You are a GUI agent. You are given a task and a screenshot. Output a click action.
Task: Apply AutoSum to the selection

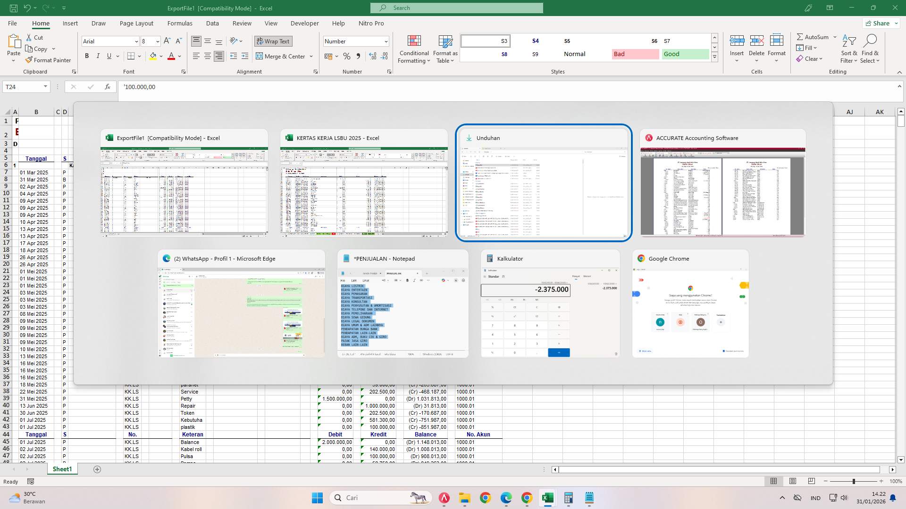coord(813,36)
